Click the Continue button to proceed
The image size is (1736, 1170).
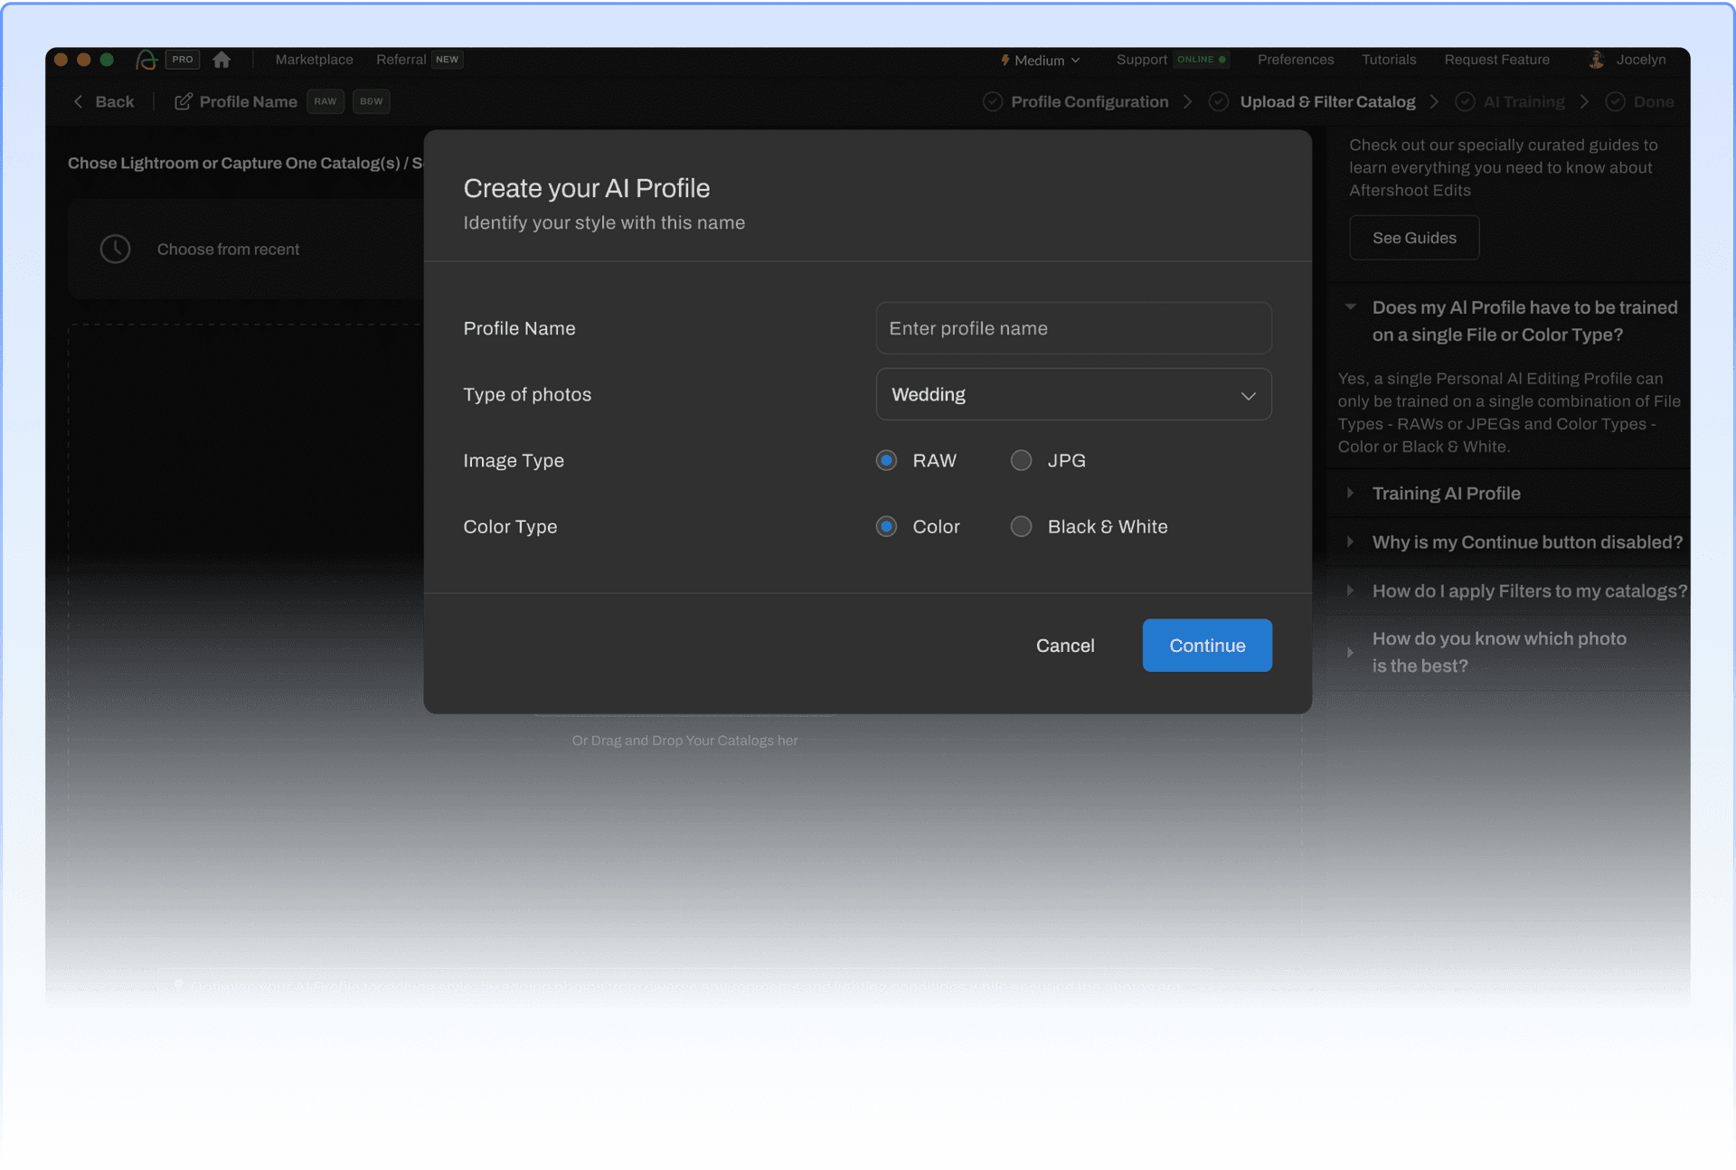(x=1206, y=645)
